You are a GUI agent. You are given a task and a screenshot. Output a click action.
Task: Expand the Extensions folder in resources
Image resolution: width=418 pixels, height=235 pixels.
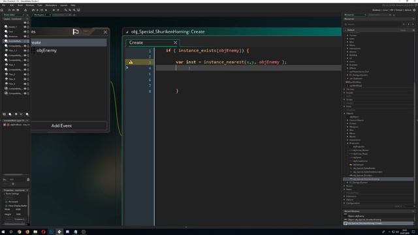(345, 196)
